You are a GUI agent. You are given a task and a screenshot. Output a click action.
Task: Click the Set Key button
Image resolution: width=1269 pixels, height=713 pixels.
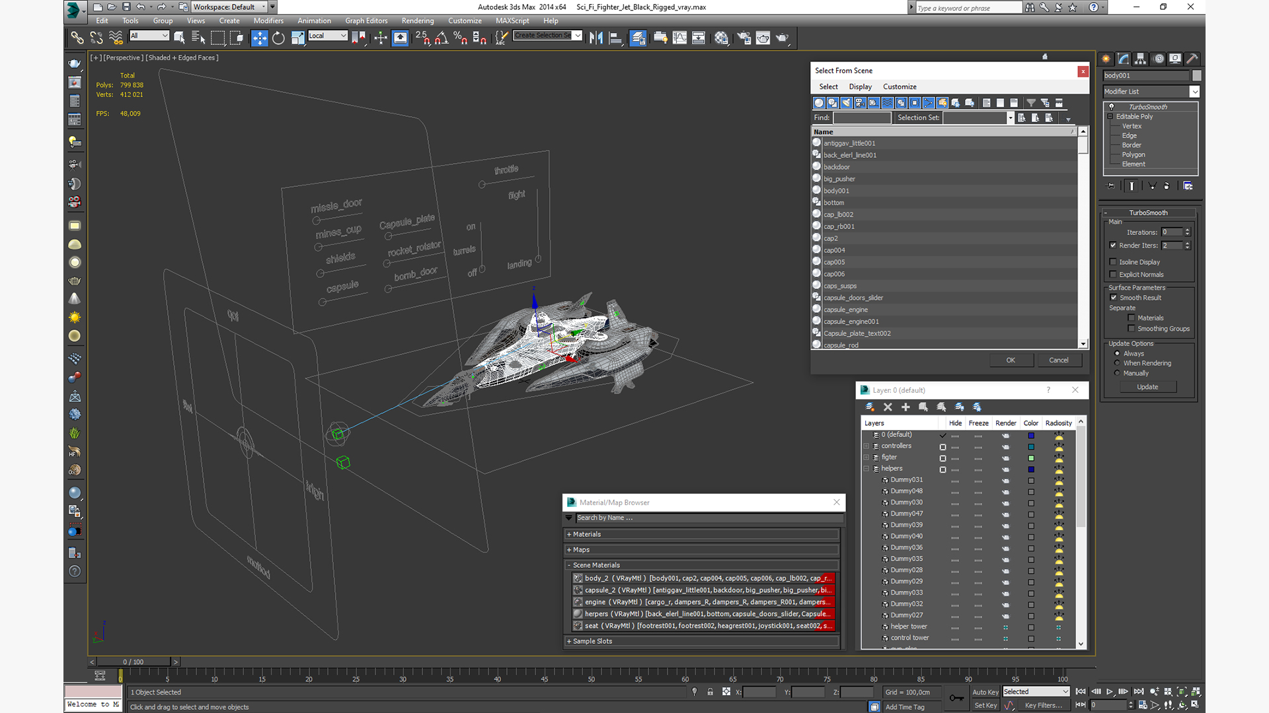pyautogui.click(x=985, y=705)
